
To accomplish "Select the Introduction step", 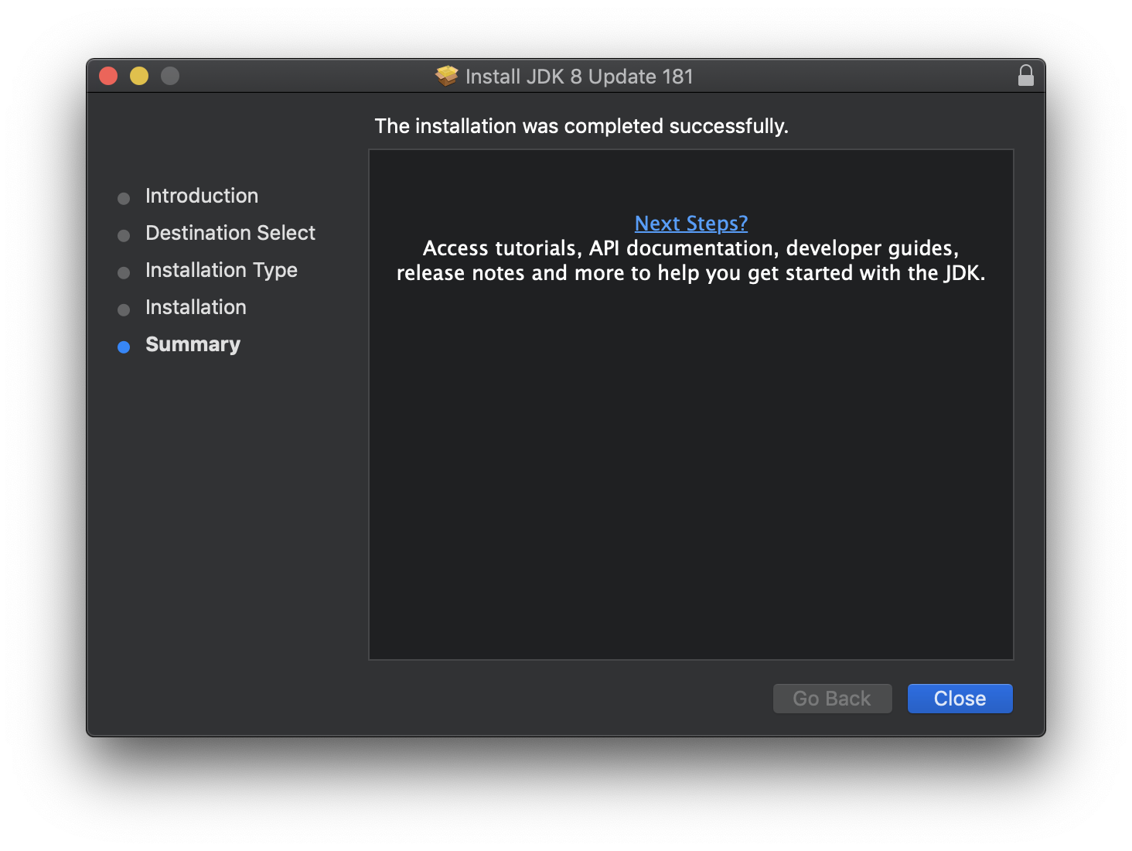I will coord(202,196).
